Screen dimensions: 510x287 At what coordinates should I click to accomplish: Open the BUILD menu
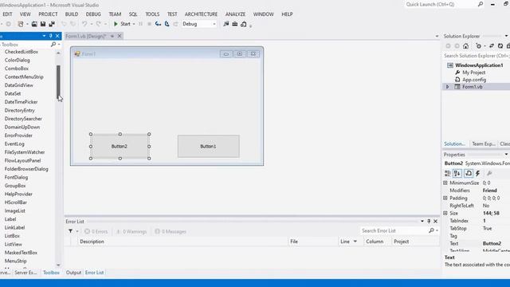[x=72, y=14]
